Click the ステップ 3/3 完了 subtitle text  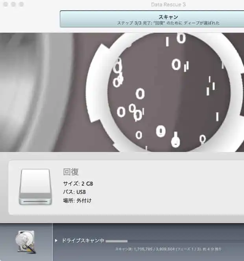[168, 23]
